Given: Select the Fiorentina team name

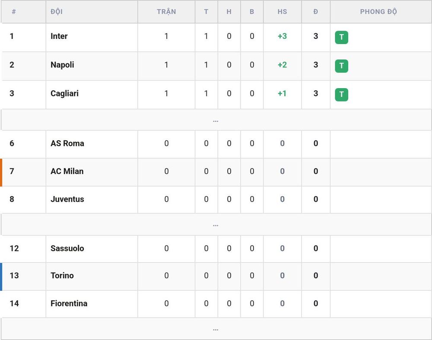Looking at the screenshot, I should (69, 303).
